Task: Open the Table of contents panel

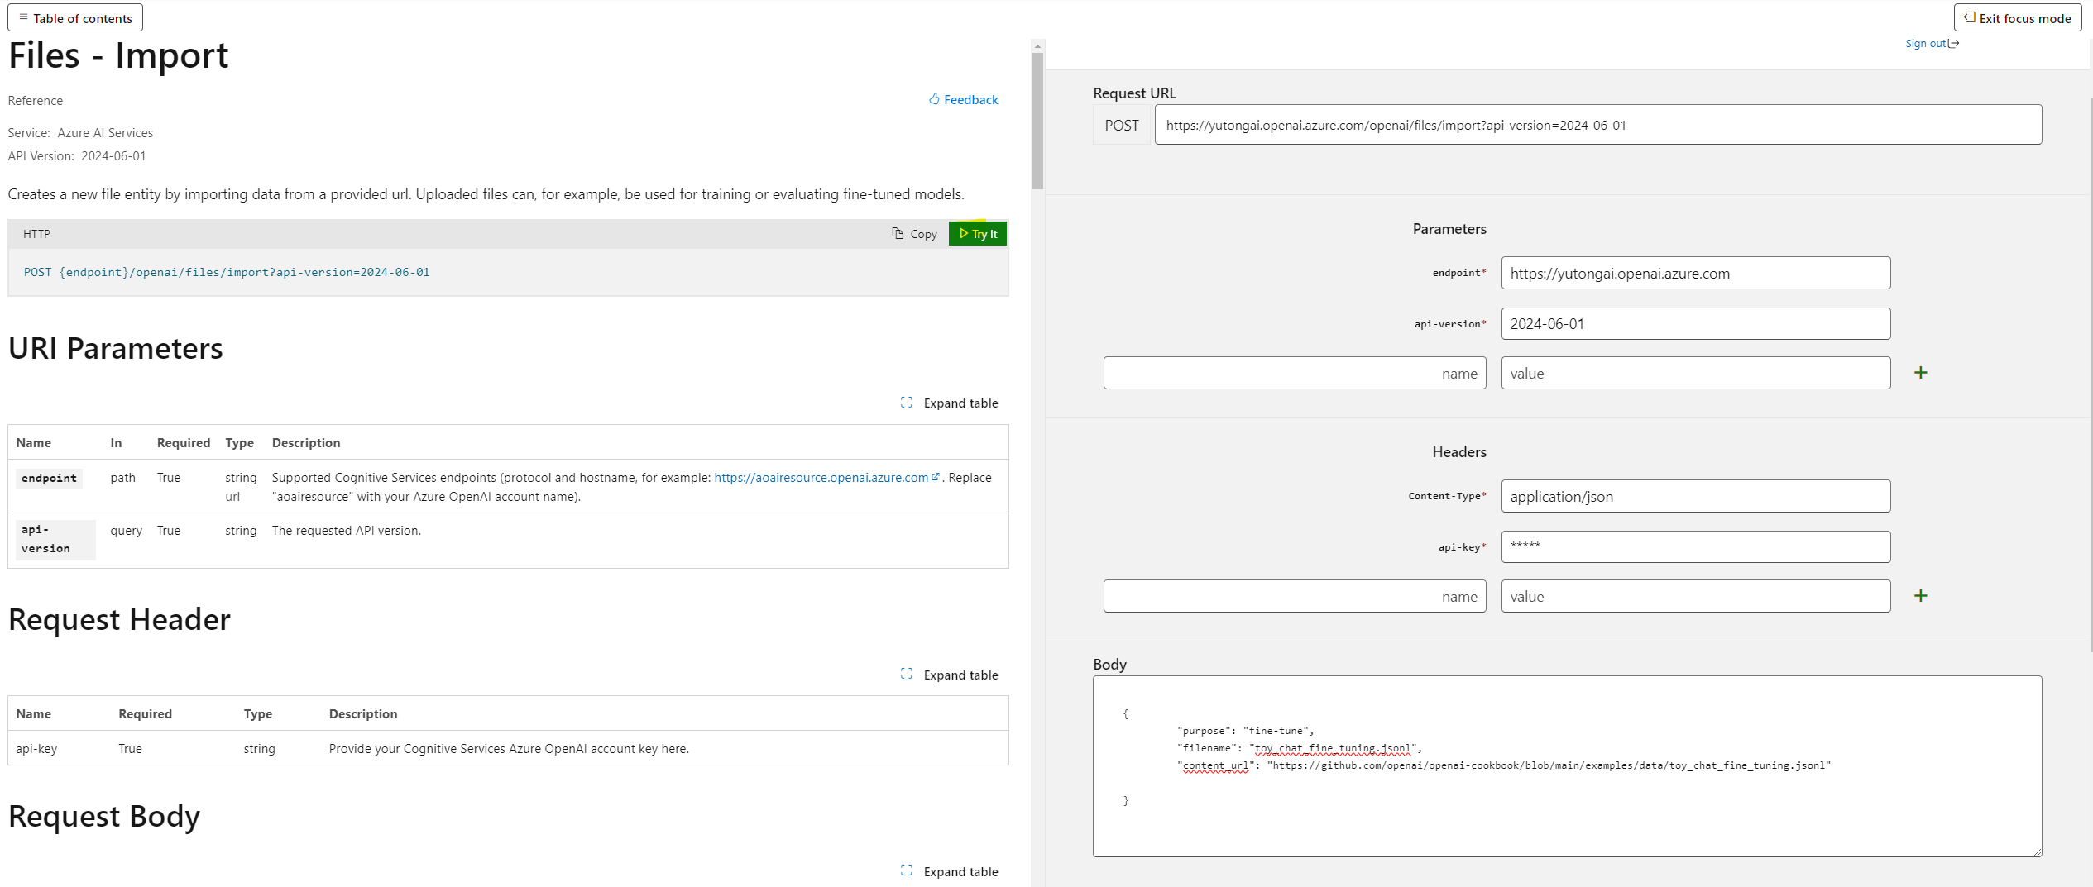Action: 75,17
